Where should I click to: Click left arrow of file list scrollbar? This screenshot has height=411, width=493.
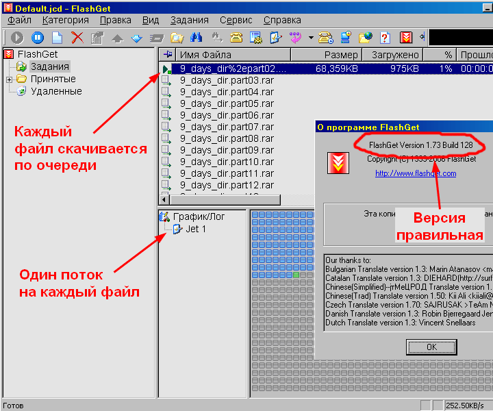pos(164,199)
